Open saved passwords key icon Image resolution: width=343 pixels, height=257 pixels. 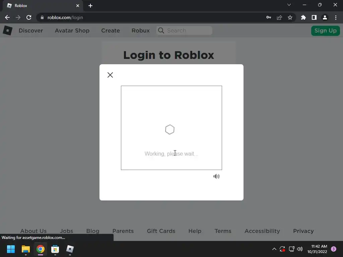pyautogui.click(x=269, y=17)
